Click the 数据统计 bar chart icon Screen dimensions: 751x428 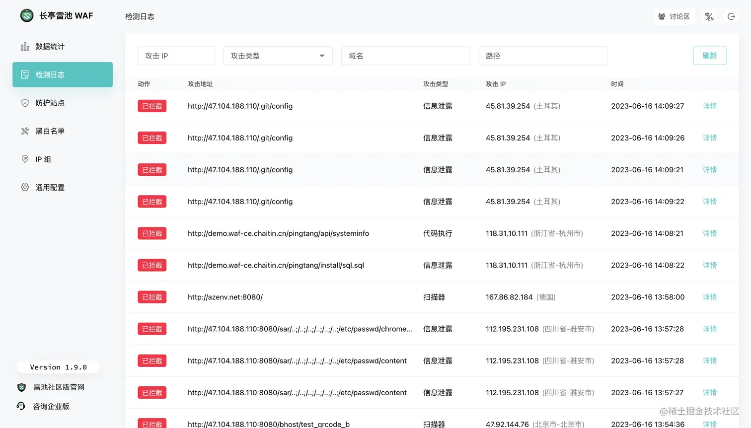click(25, 47)
